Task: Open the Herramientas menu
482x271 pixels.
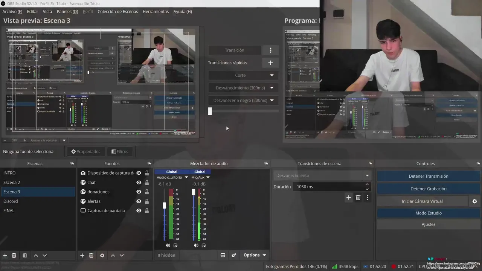Action: (156, 12)
